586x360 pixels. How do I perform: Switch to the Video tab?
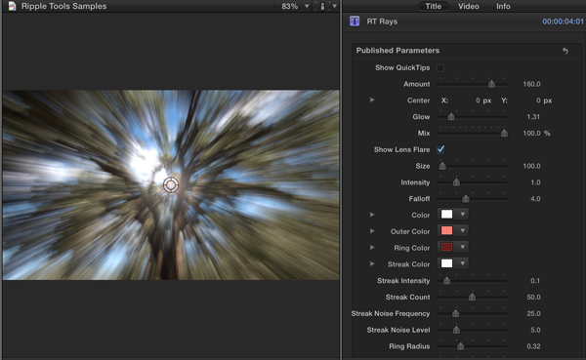468,6
